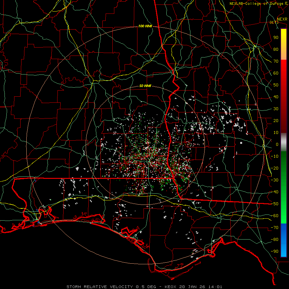Image resolution: width=289 pixels, height=289 pixels.
Task: Click the "KEOX" radar site identifier
Action: (x=171, y=287)
